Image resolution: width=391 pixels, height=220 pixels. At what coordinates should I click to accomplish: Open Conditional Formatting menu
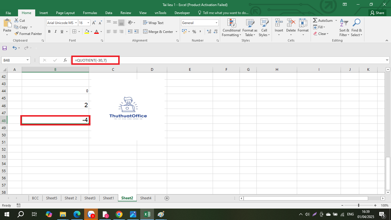[231, 28]
